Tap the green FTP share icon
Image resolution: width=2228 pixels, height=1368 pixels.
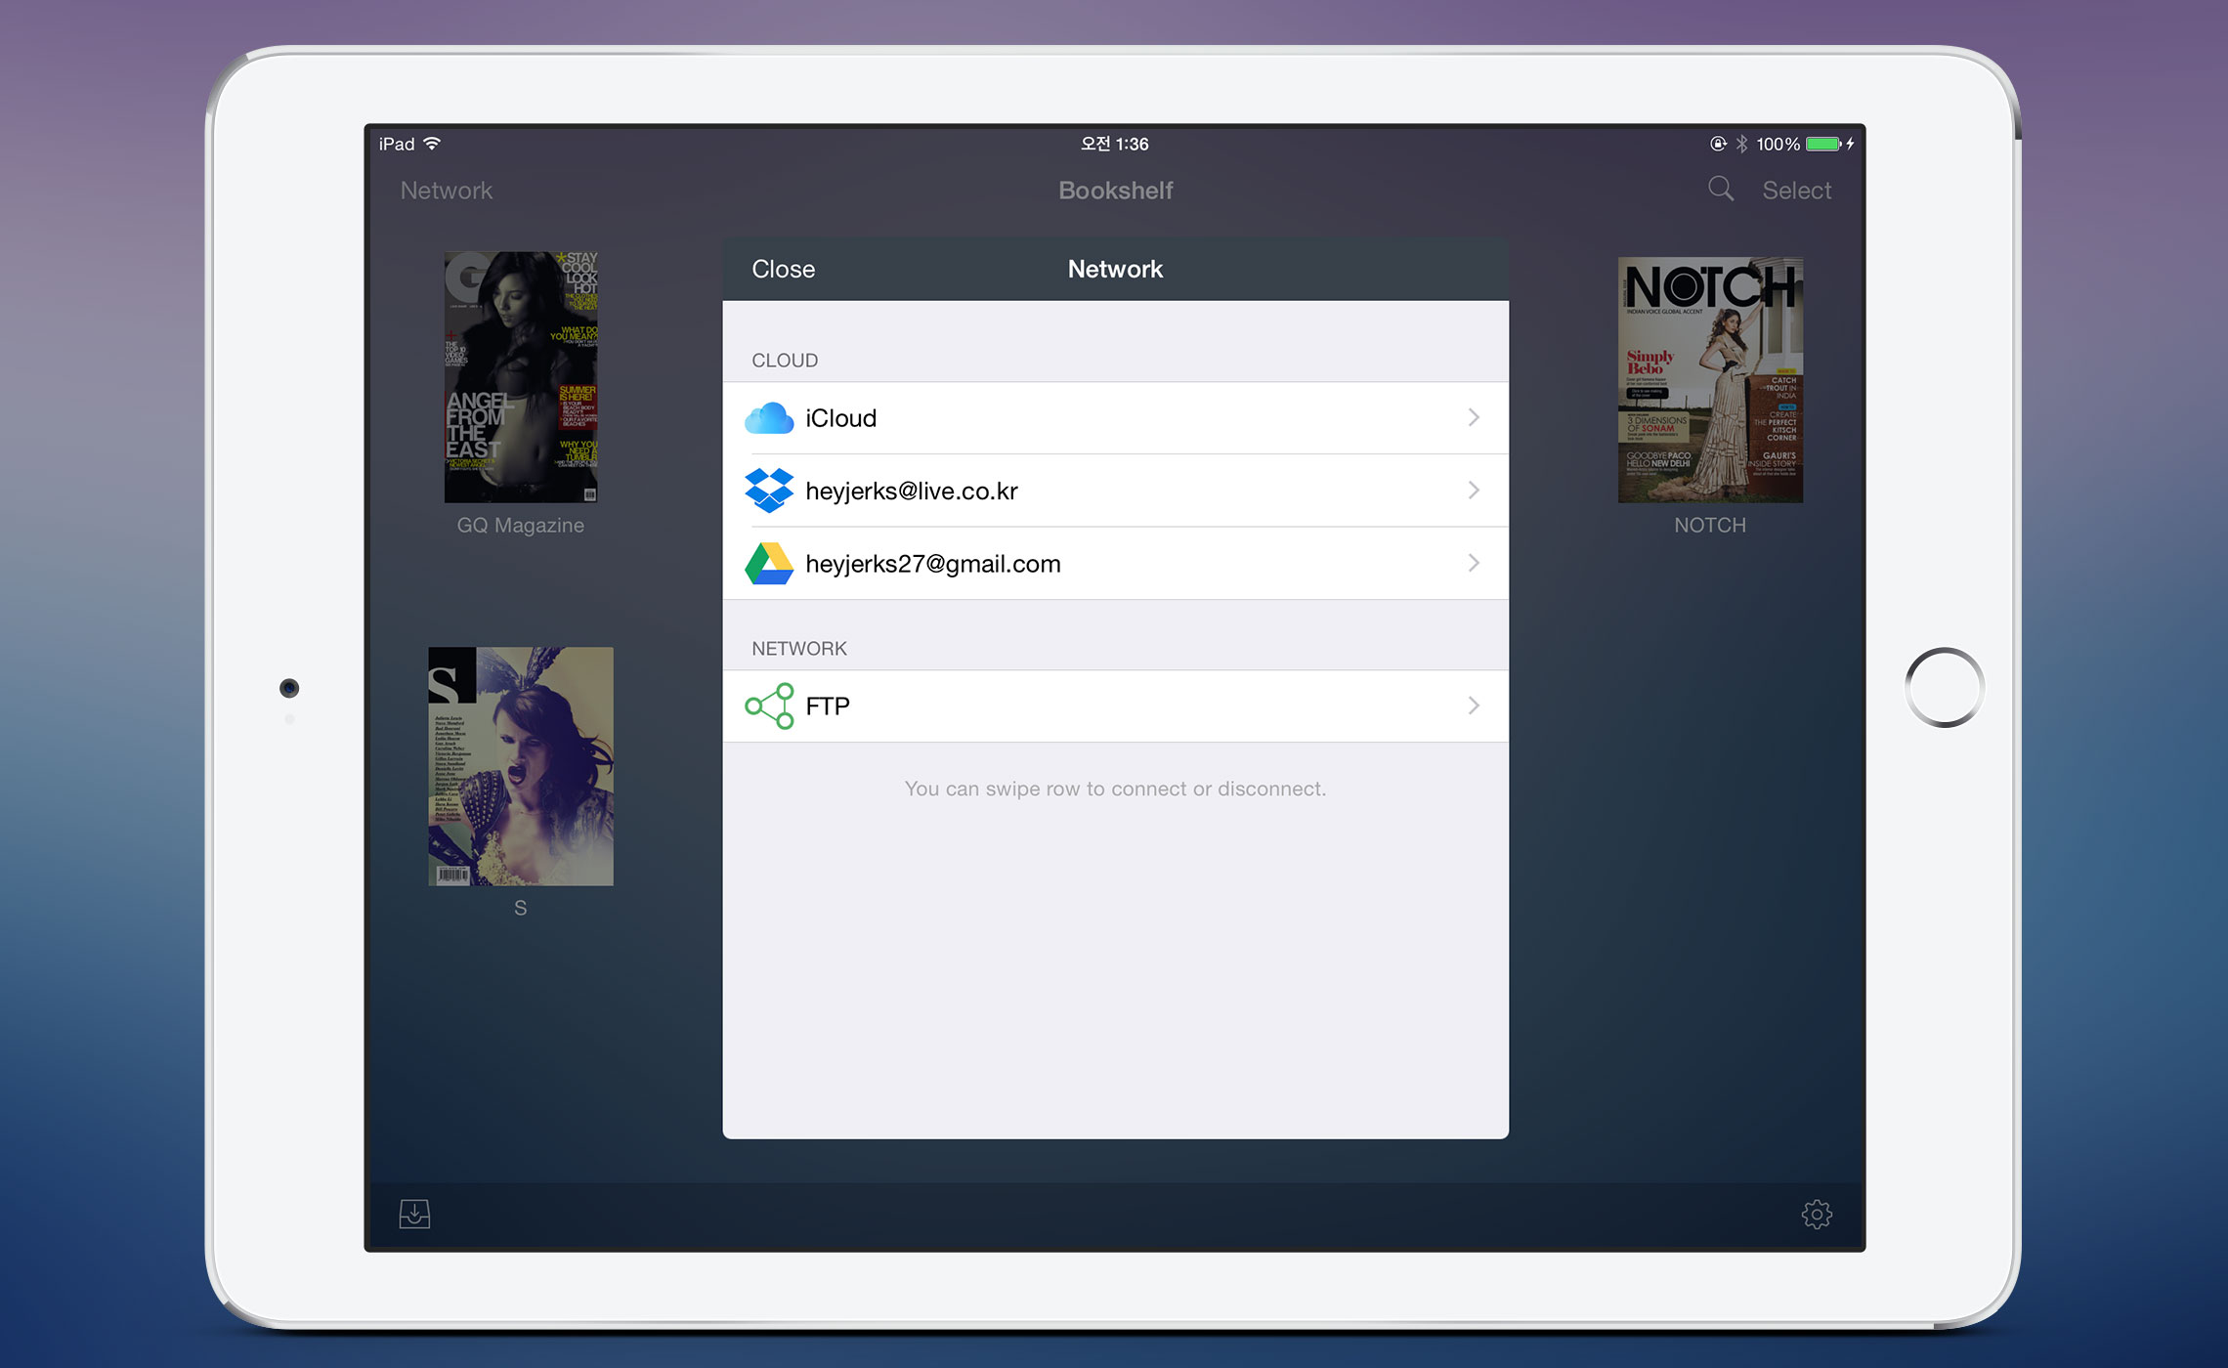pos(769,705)
